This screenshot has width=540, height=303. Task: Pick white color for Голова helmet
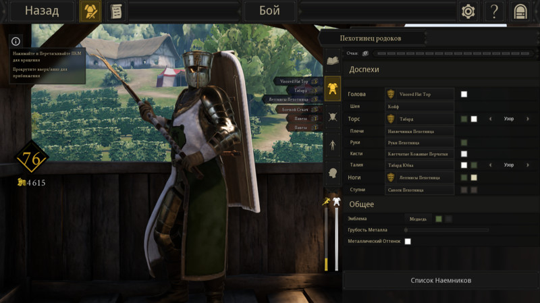[464, 94]
